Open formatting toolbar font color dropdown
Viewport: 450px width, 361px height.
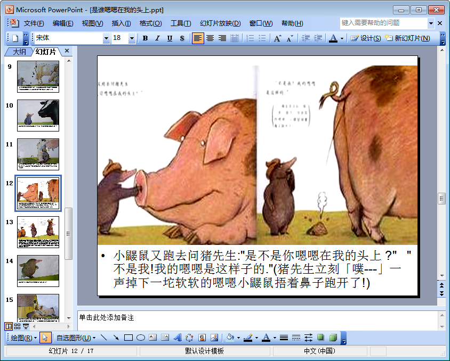tap(342, 38)
